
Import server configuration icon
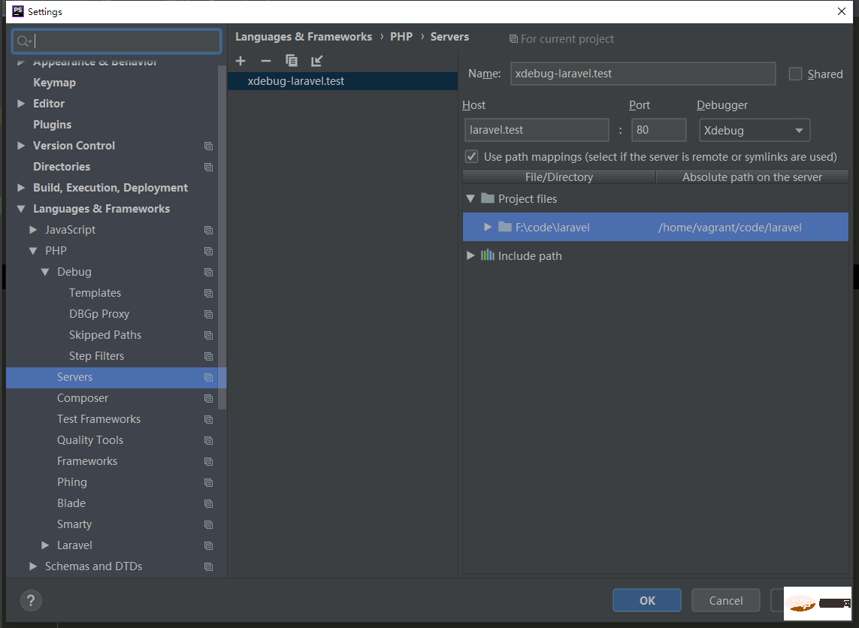(x=316, y=61)
